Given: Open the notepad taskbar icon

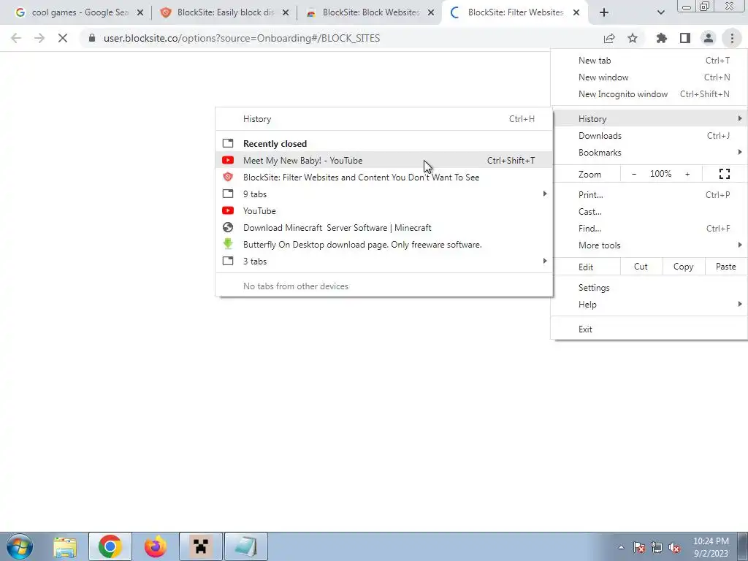Looking at the screenshot, I should (x=245, y=546).
